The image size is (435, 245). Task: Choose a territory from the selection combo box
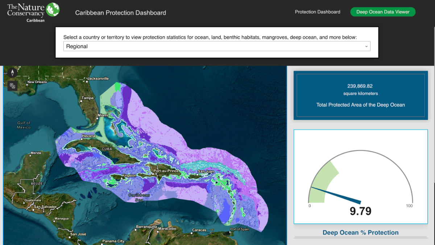pos(216,46)
